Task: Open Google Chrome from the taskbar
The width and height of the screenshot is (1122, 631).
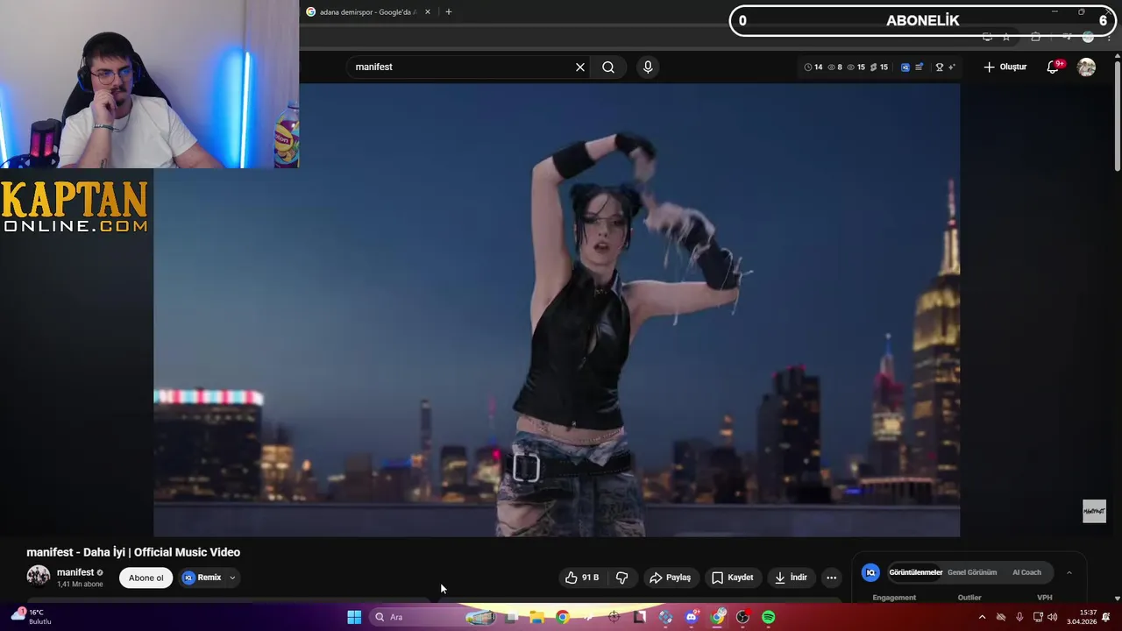Action: click(x=562, y=617)
